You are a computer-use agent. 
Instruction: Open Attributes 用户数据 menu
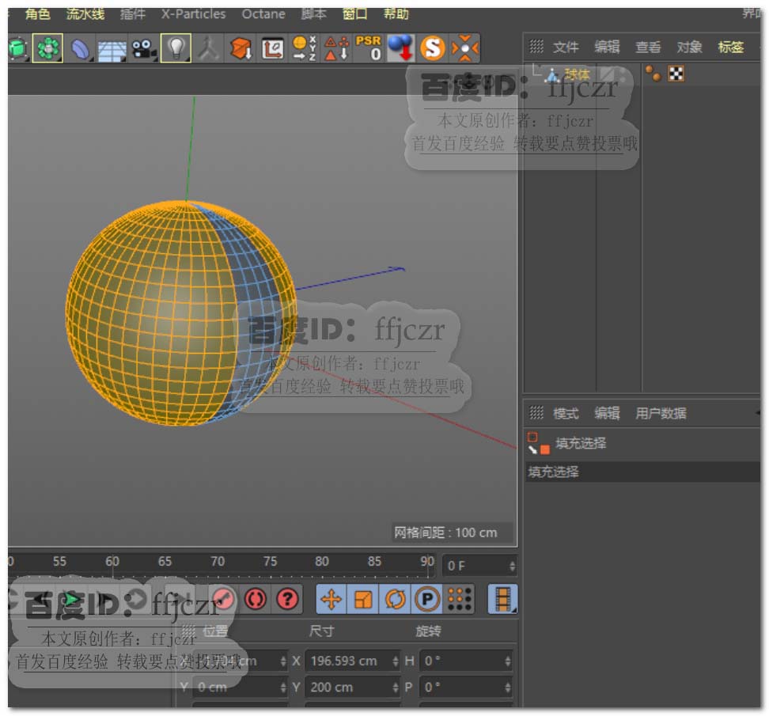click(x=661, y=414)
